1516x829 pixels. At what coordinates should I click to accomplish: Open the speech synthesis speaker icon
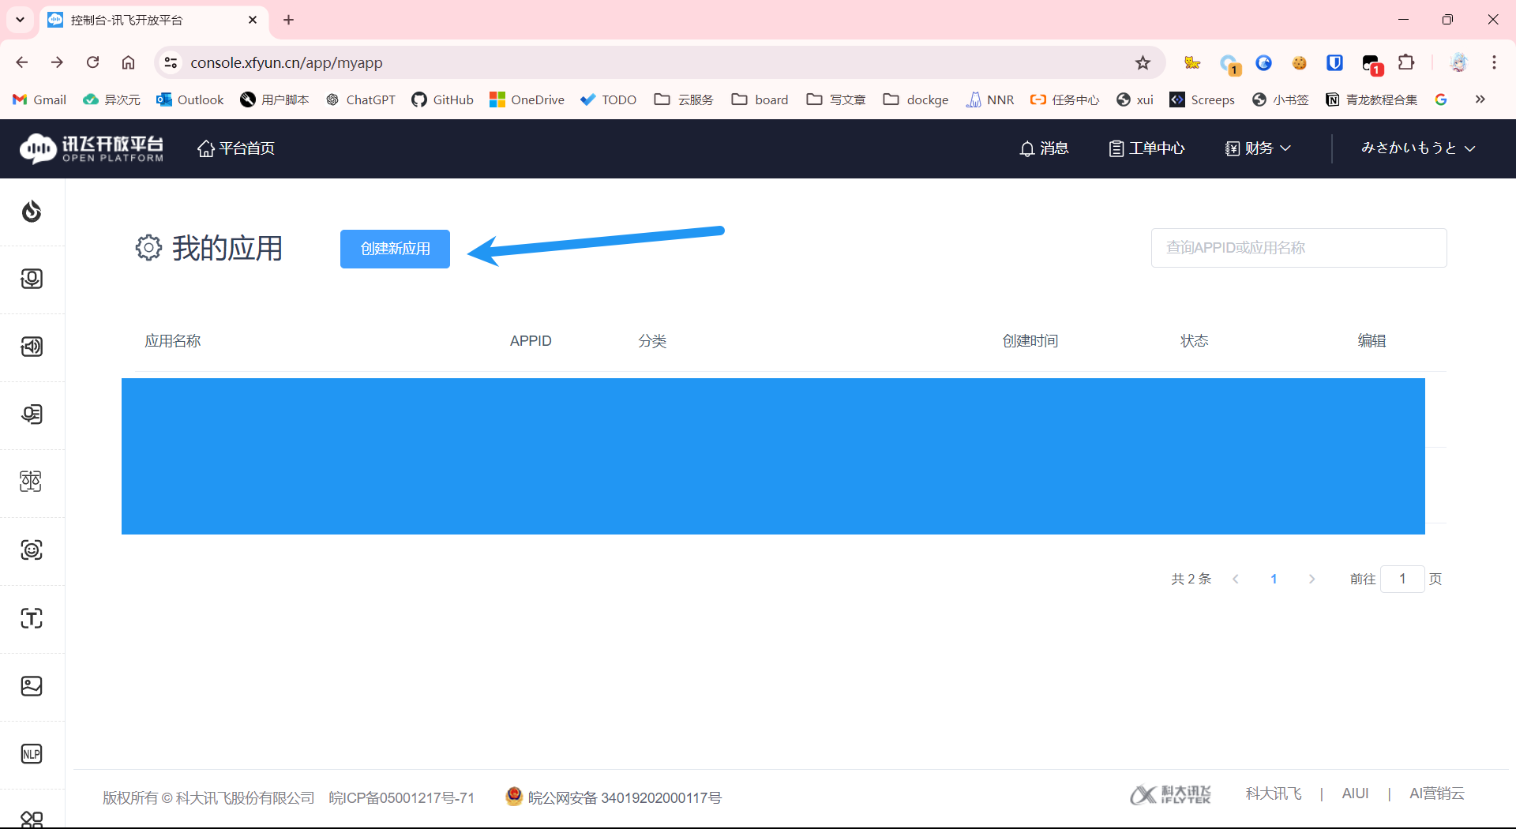pyautogui.click(x=32, y=347)
